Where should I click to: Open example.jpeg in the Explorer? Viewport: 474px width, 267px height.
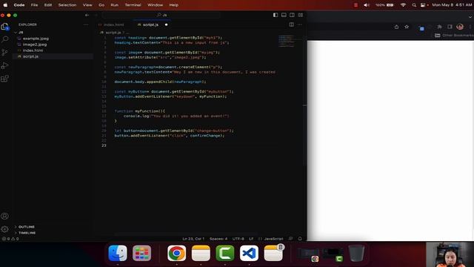pyautogui.click(x=36, y=39)
